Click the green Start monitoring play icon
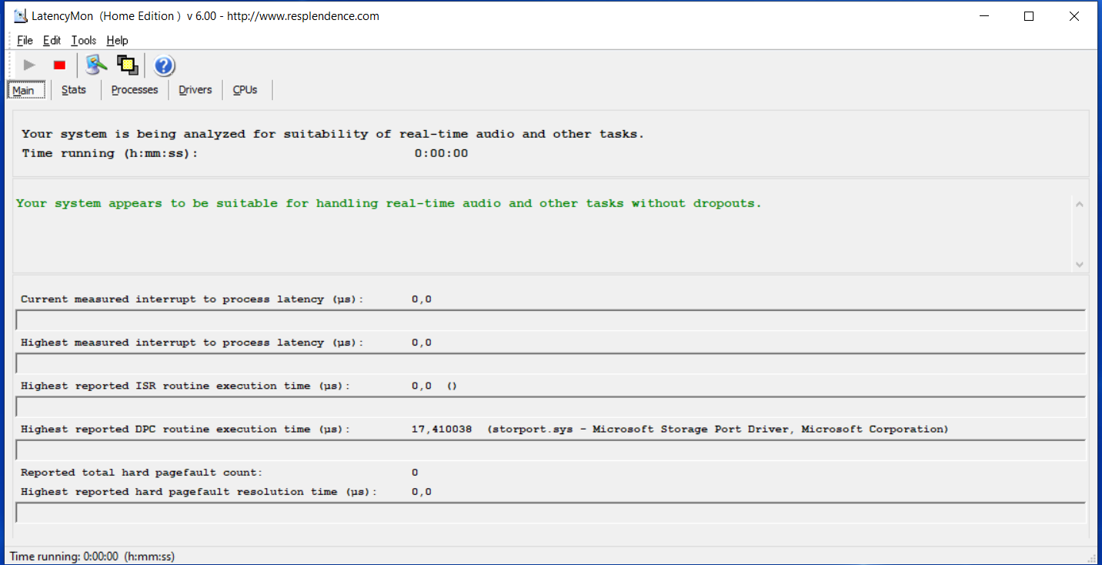This screenshot has height=565, width=1102. click(x=29, y=65)
